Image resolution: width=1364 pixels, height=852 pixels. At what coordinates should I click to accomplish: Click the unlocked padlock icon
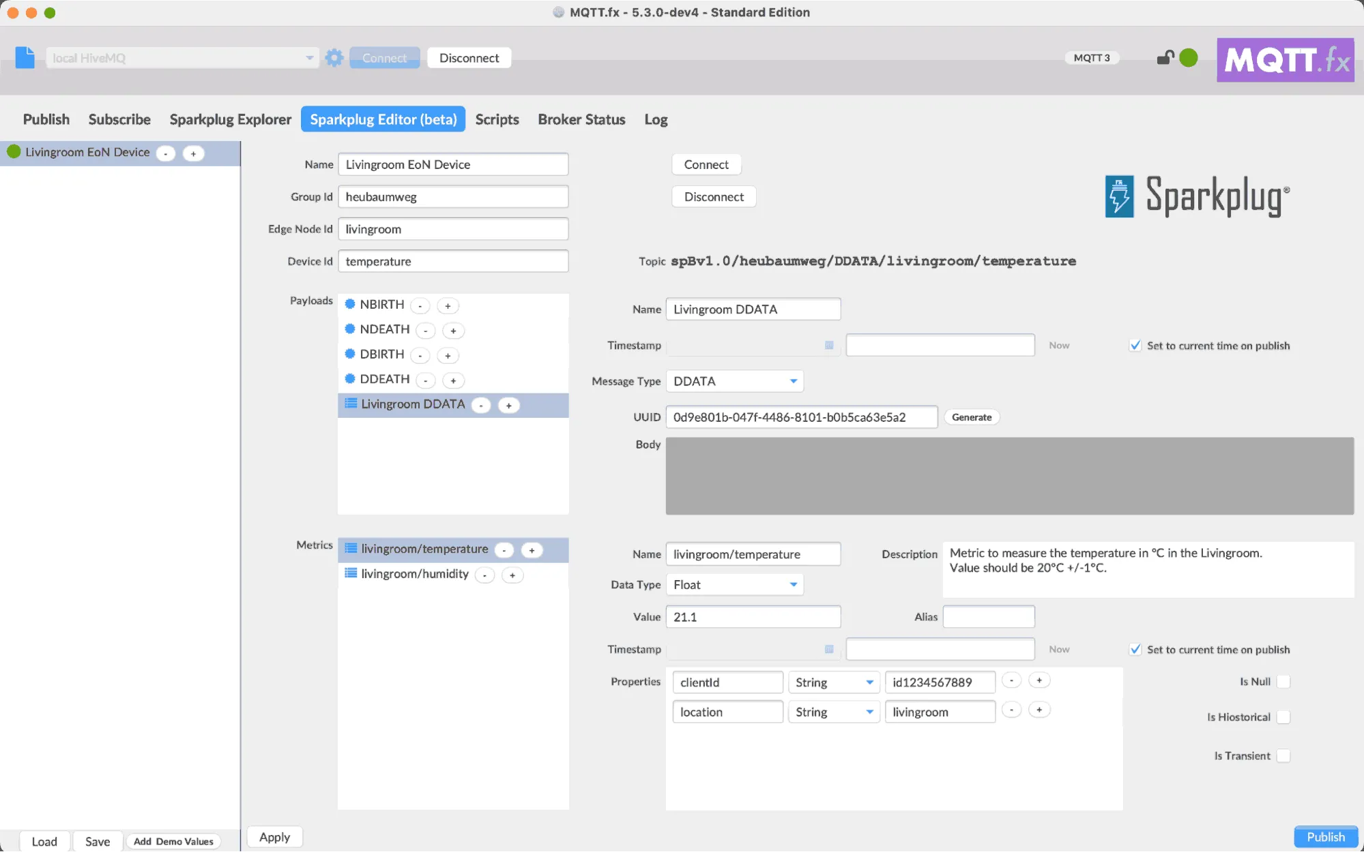pos(1165,58)
